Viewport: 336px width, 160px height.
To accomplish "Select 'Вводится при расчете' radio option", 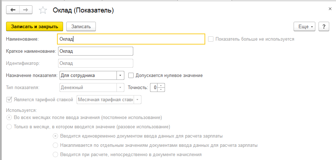I will (x=55, y=155).
